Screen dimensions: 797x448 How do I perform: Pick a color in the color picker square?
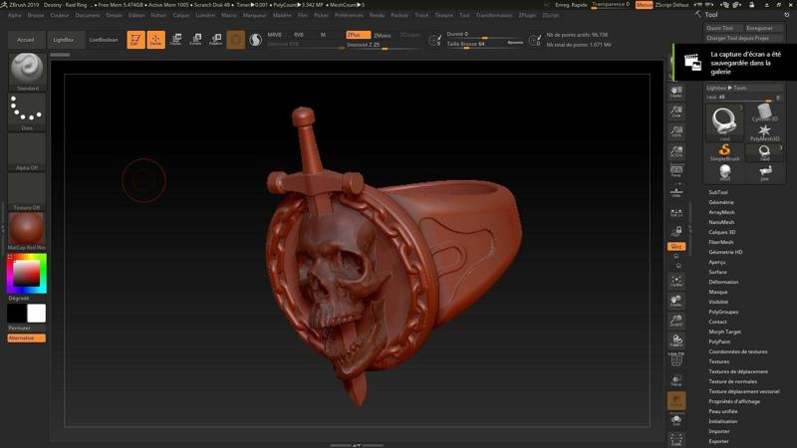click(27, 273)
